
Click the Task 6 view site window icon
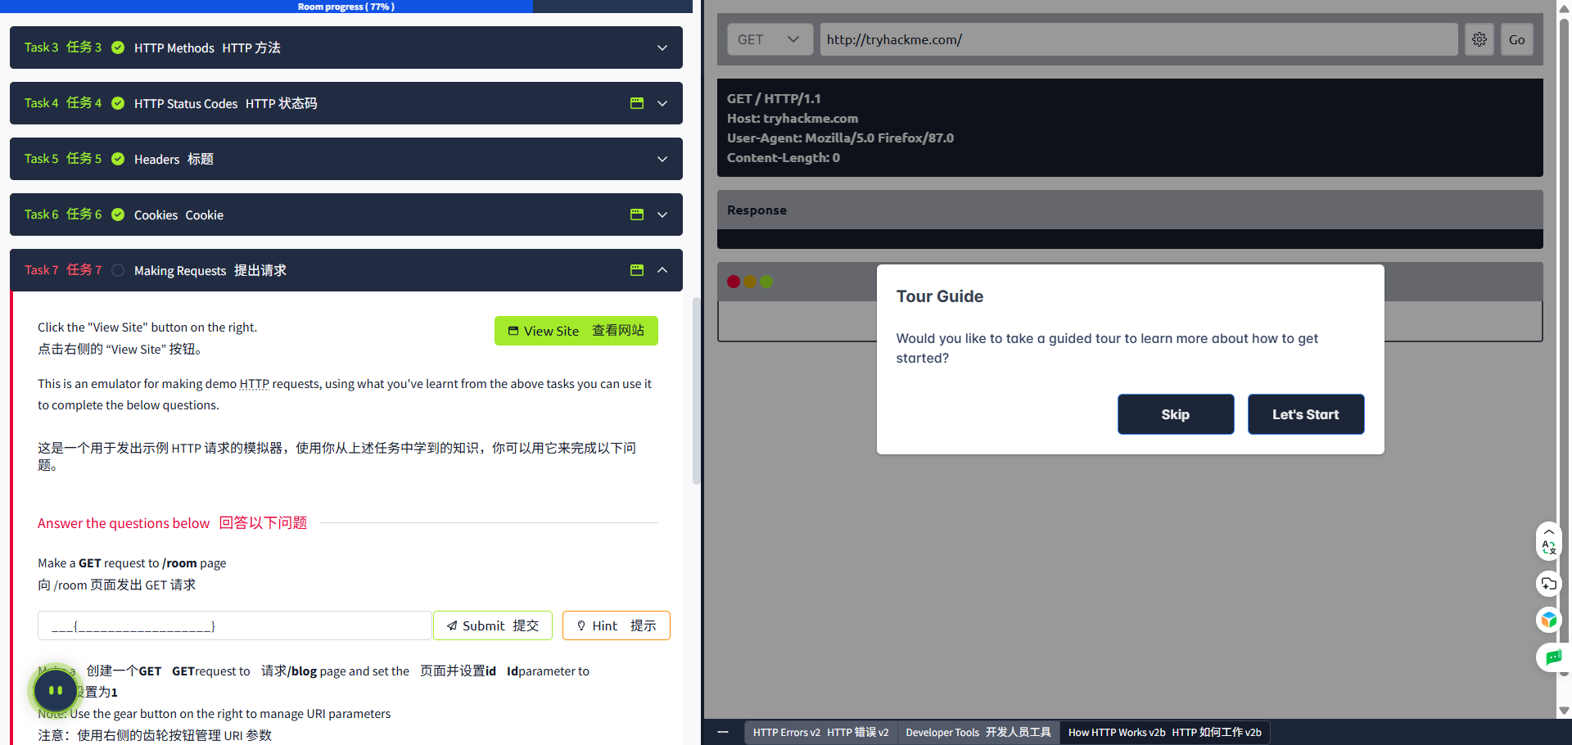click(x=637, y=214)
